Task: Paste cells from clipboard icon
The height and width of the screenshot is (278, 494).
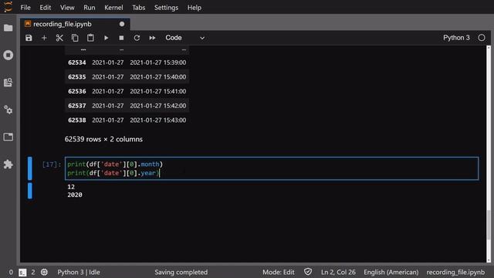Action: (90, 38)
